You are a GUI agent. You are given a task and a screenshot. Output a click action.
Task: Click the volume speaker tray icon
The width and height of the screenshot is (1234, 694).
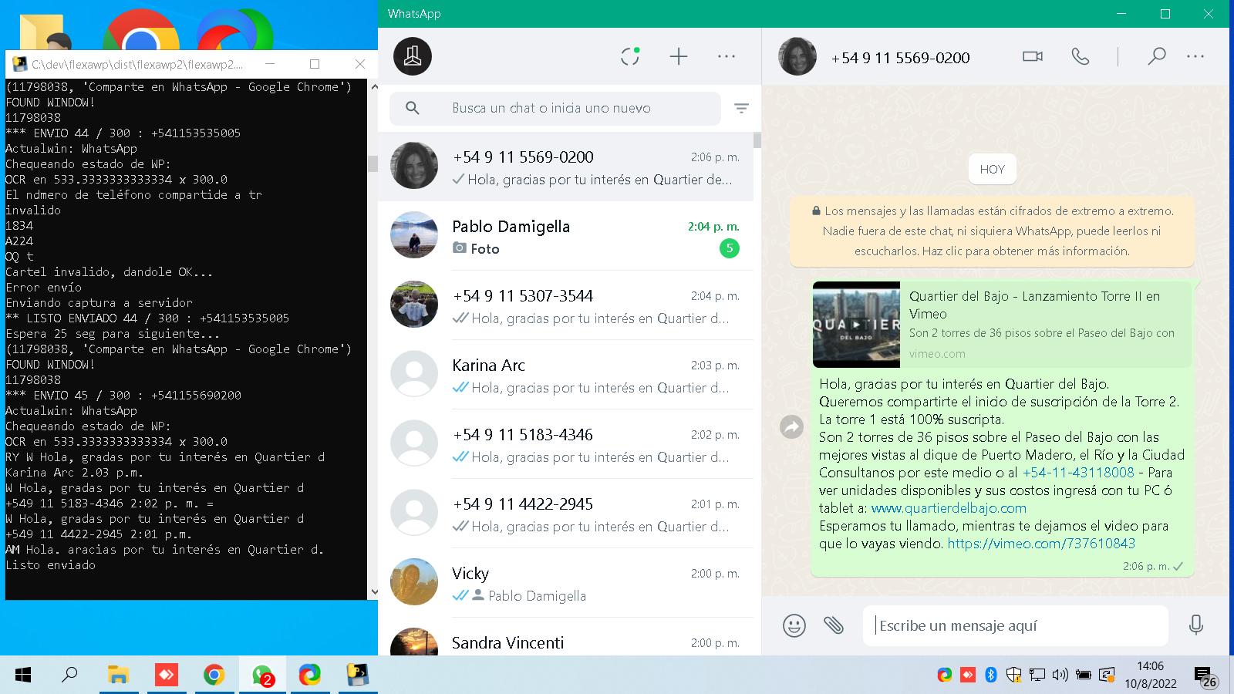pos(1060,675)
